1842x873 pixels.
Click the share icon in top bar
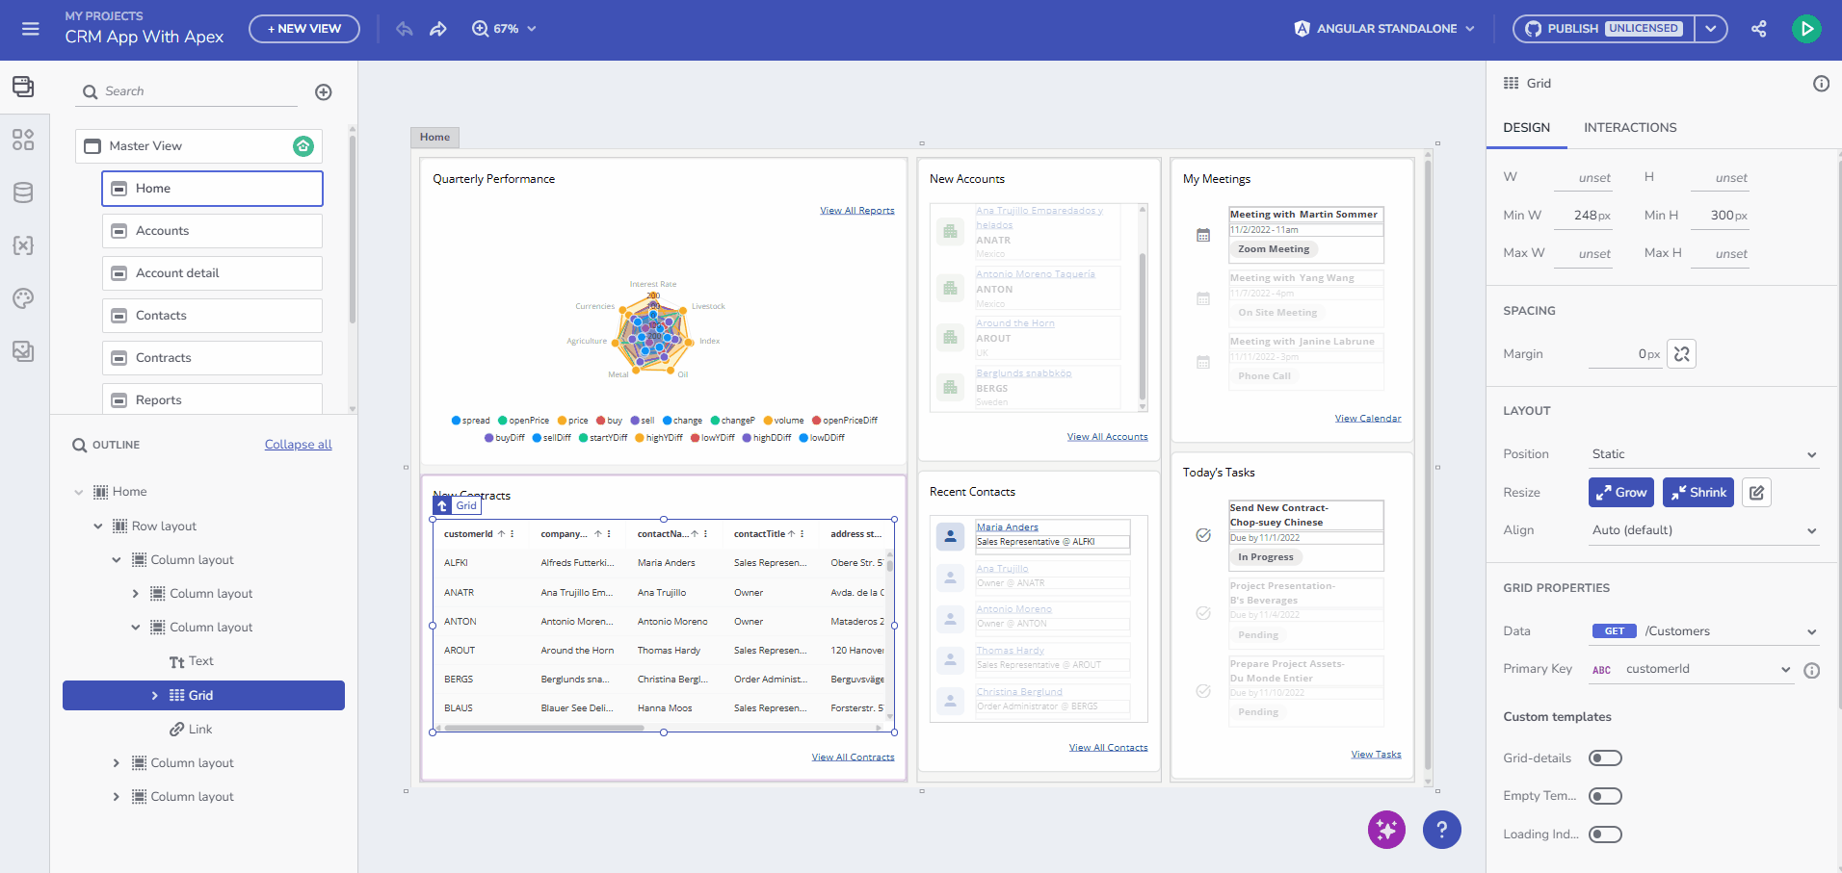1758,29
